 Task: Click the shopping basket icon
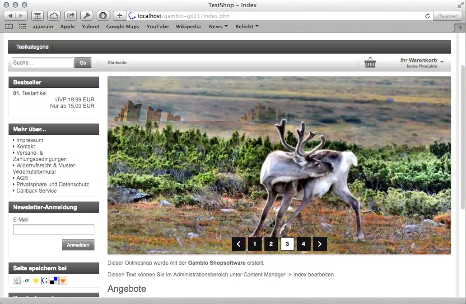[x=370, y=62]
